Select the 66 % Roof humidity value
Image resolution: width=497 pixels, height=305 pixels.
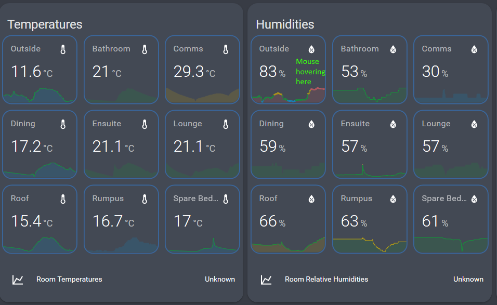272,221
